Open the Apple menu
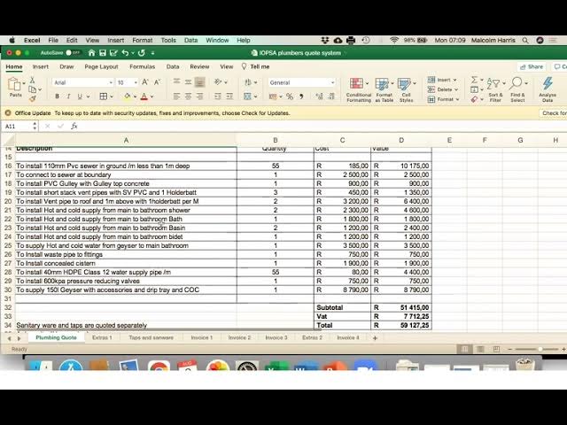567x425 pixels. tap(12, 40)
